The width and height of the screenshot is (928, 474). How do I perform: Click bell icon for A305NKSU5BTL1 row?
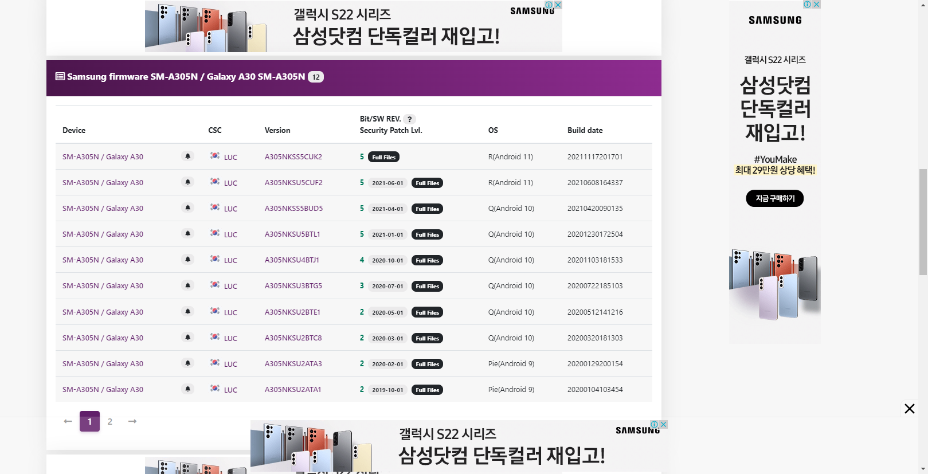pos(187,233)
